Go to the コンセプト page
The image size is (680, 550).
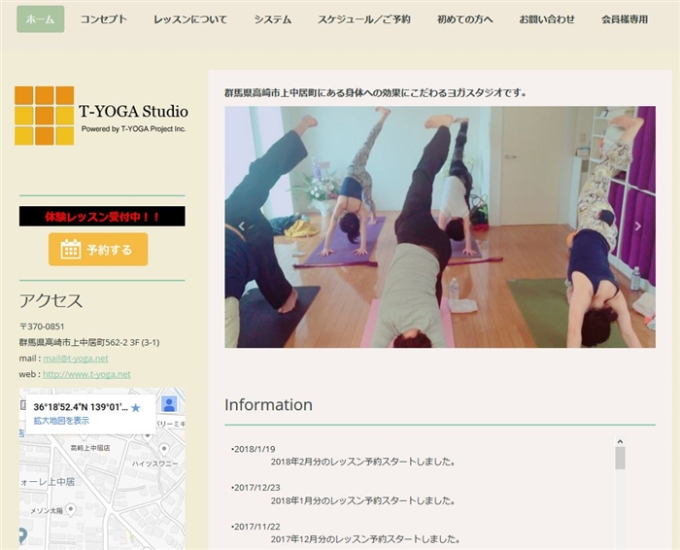click(104, 19)
